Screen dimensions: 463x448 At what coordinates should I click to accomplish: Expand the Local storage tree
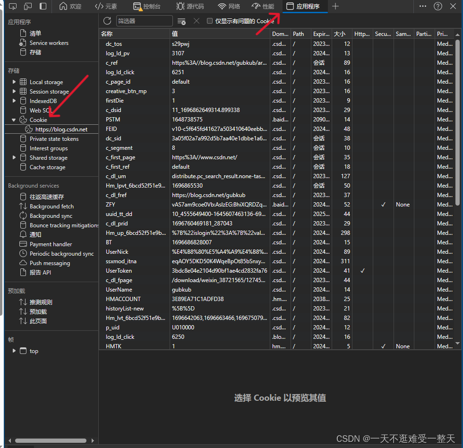pos(14,82)
